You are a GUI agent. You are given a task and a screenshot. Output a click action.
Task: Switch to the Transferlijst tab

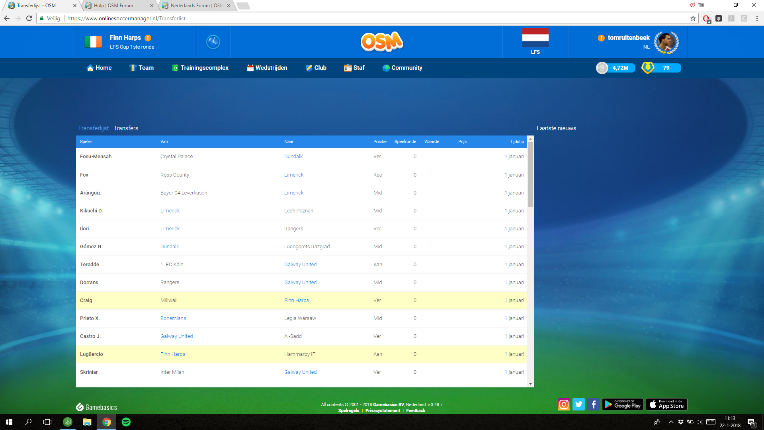click(x=93, y=128)
